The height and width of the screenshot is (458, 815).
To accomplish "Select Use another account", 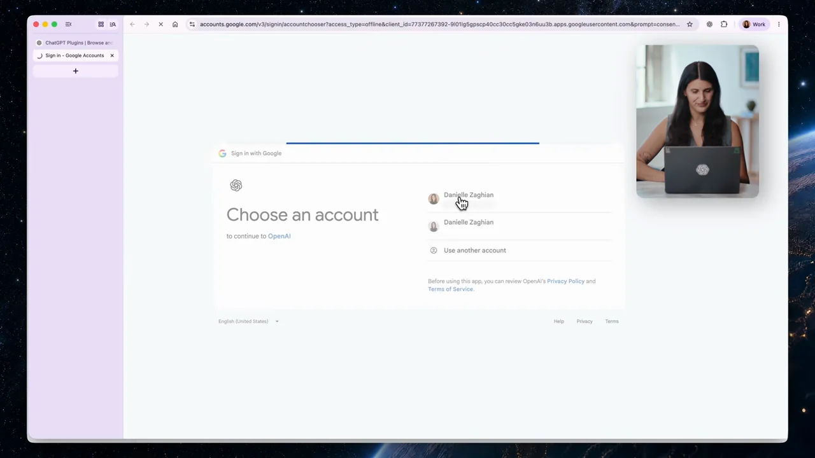I will (520, 250).
